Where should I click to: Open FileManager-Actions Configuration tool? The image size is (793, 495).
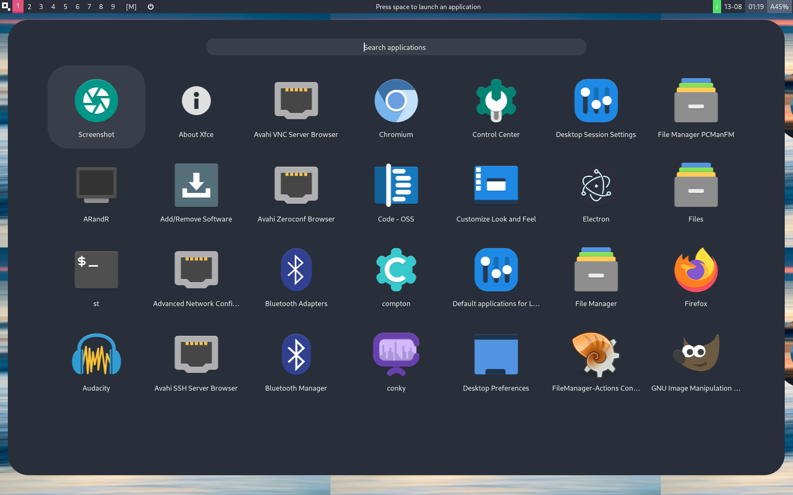pyautogui.click(x=596, y=361)
